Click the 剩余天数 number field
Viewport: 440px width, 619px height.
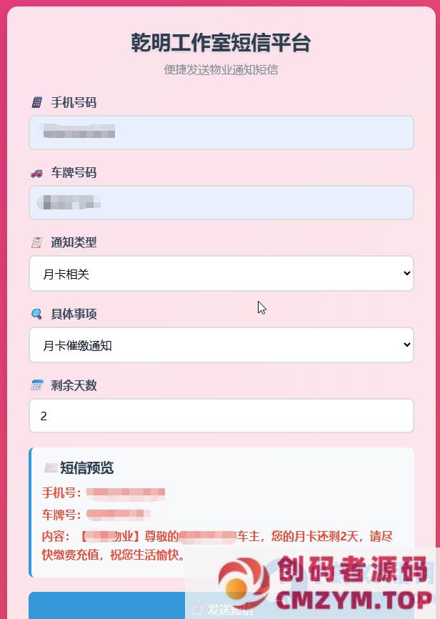click(221, 416)
